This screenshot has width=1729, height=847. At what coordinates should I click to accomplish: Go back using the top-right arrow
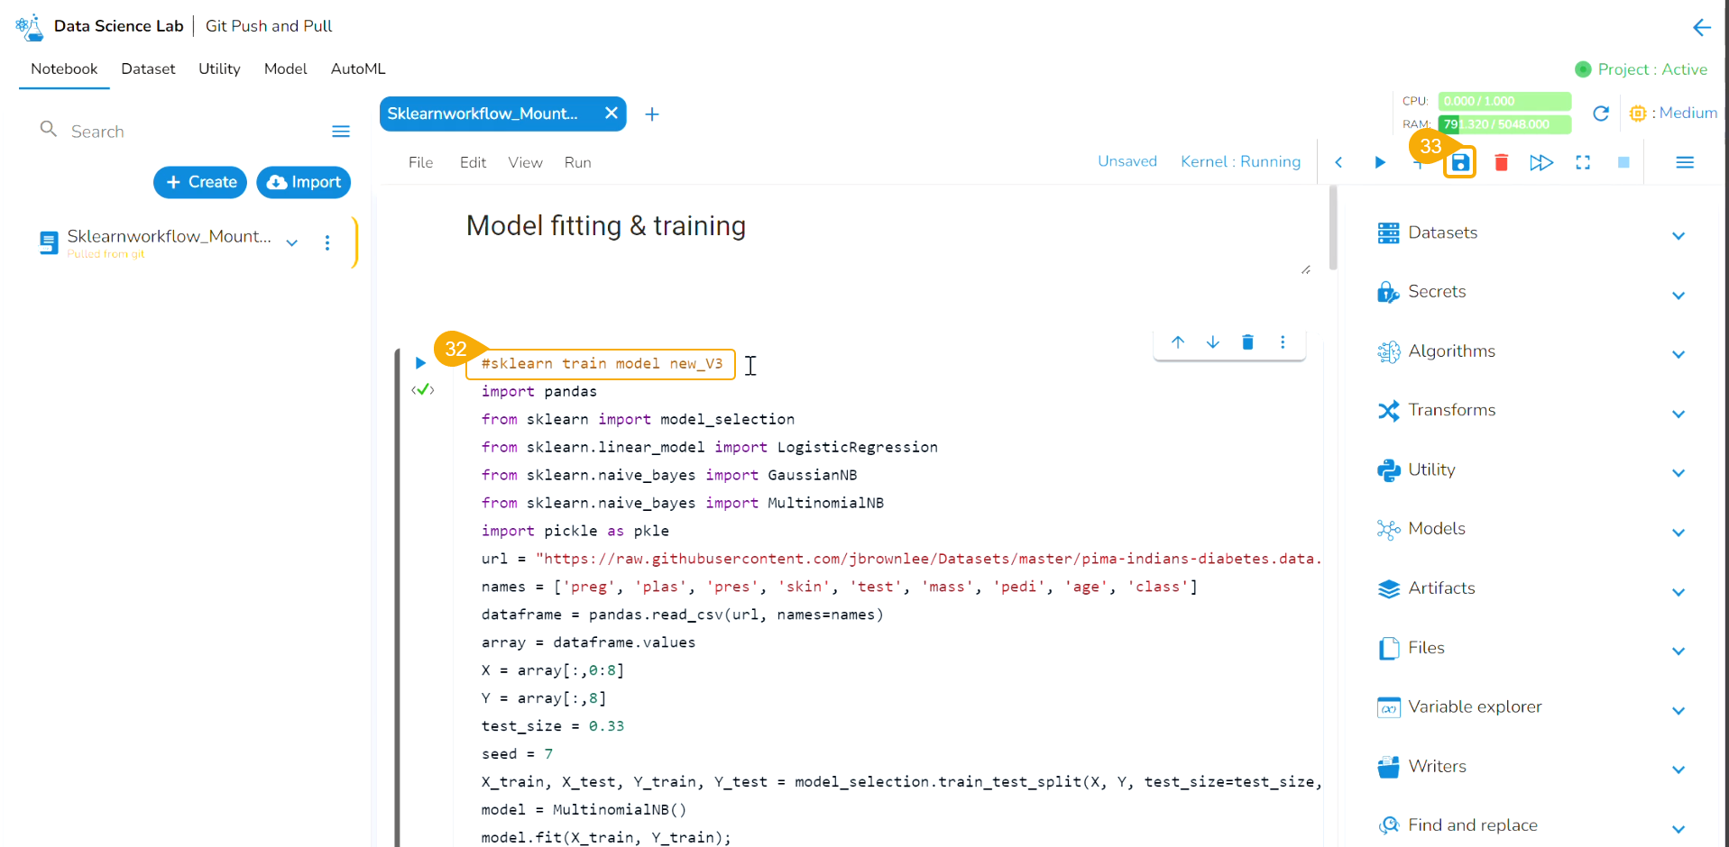[1701, 28]
